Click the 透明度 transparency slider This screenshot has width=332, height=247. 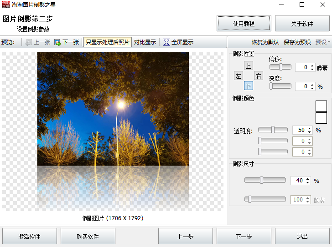273,130
